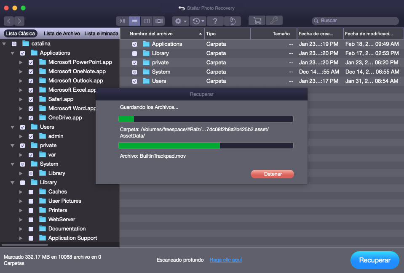Toggle the System checkbox in file list

134,72
